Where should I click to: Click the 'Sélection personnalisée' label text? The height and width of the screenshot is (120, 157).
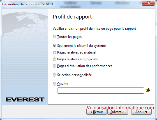click(74, 75)
